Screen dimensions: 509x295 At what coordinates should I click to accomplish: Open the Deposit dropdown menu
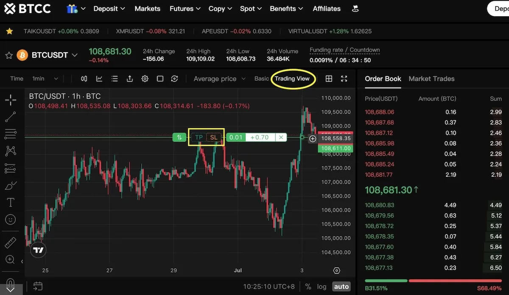109,8
